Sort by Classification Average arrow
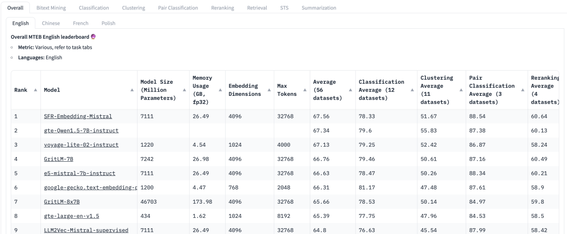This screenshot has width=567, height=234. pos(412,90)
